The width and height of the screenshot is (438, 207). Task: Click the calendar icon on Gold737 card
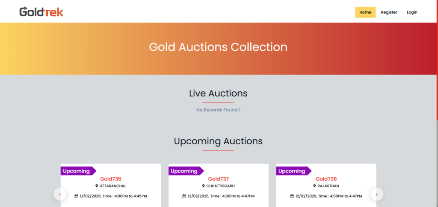pos(184,196)
